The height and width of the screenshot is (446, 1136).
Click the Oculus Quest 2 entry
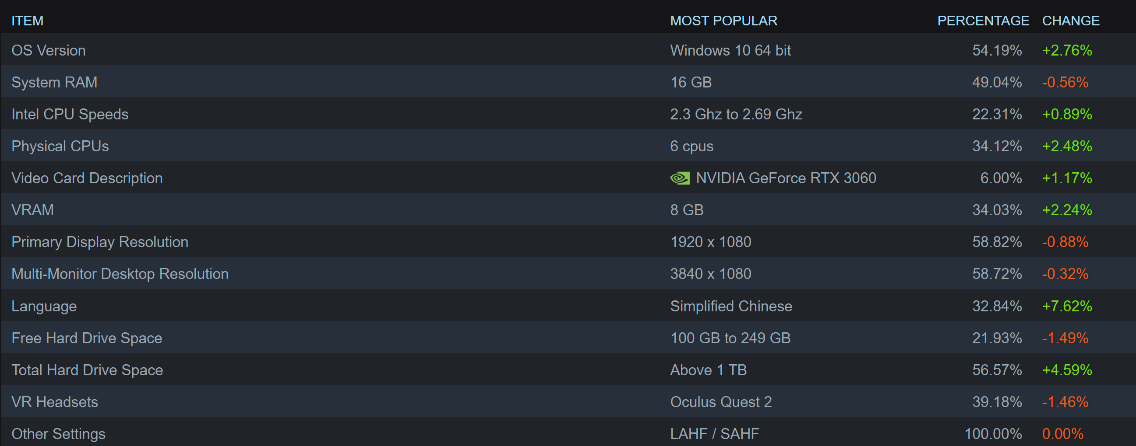721,402
